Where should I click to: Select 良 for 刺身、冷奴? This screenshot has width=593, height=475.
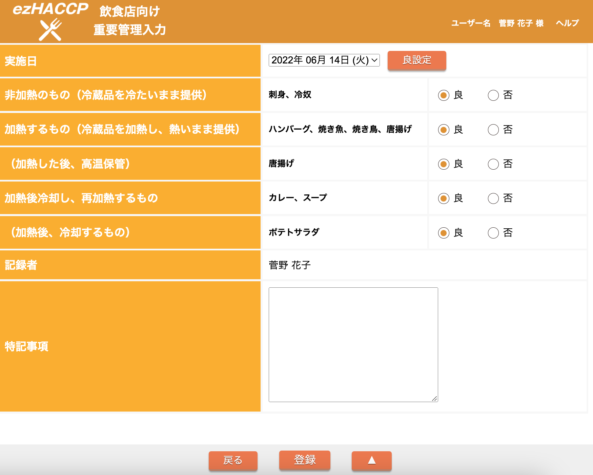pos(444,95)
